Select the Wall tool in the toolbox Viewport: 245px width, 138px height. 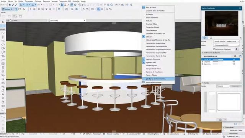(x=3, y=33)
